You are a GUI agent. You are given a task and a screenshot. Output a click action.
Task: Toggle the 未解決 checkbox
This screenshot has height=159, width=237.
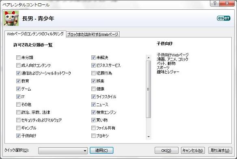tap(93, 58)
